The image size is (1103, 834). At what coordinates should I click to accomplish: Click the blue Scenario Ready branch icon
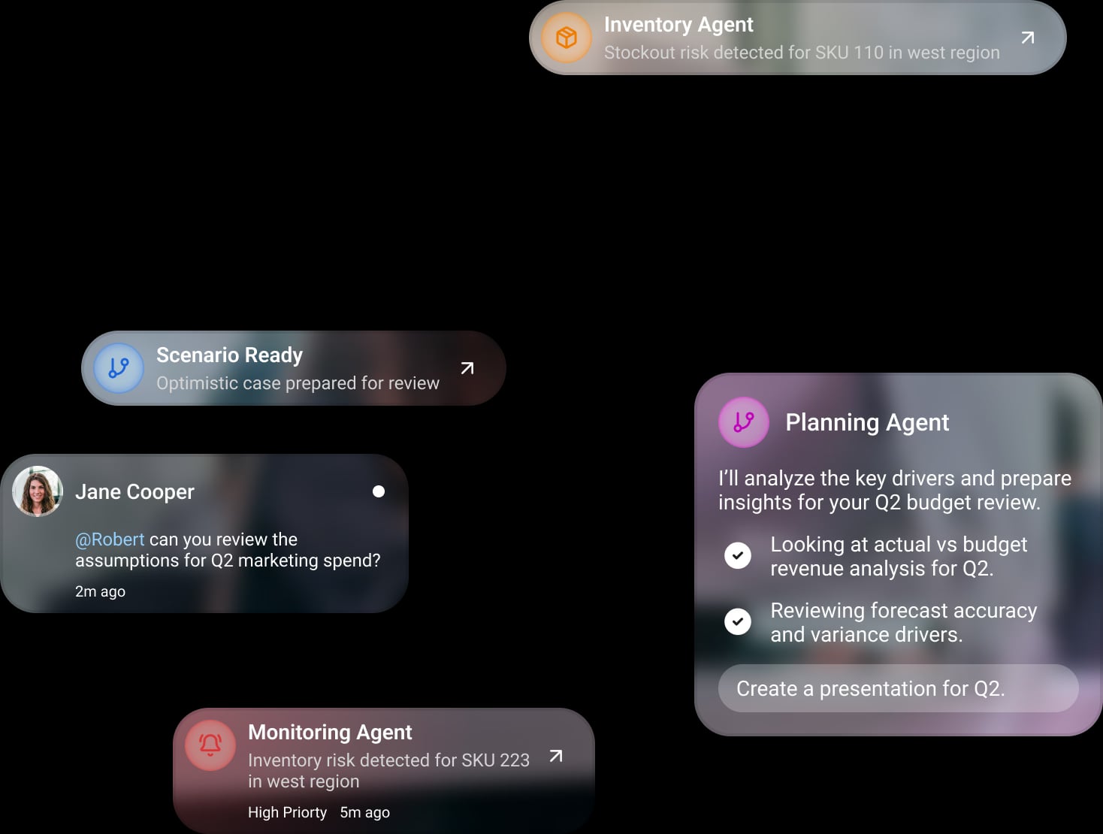[119, 368]
